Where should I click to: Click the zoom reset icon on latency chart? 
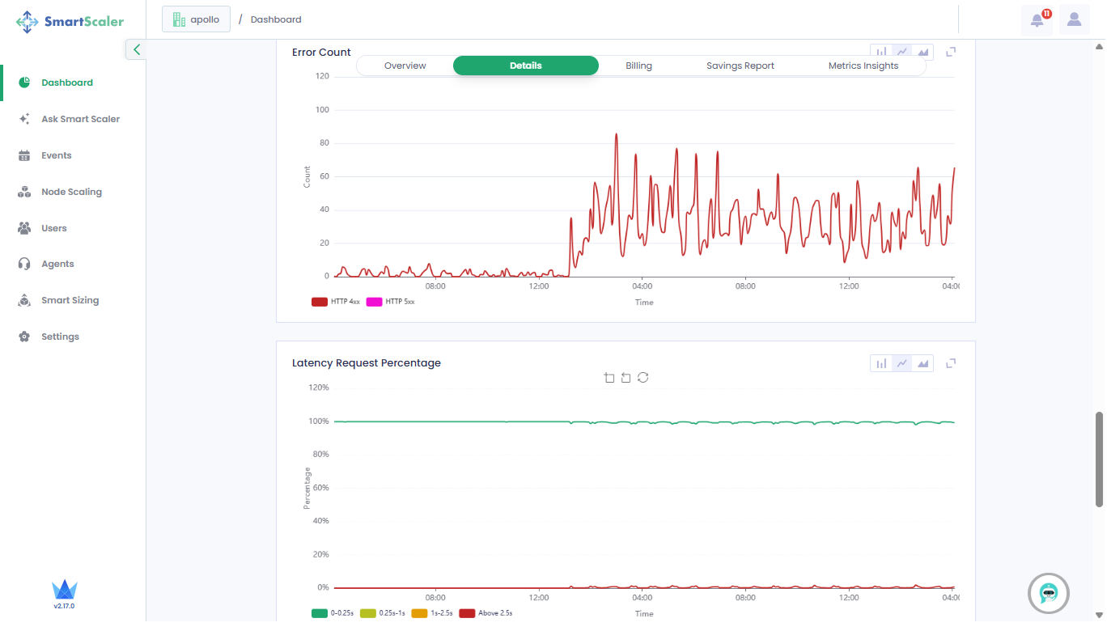[625, 378]
